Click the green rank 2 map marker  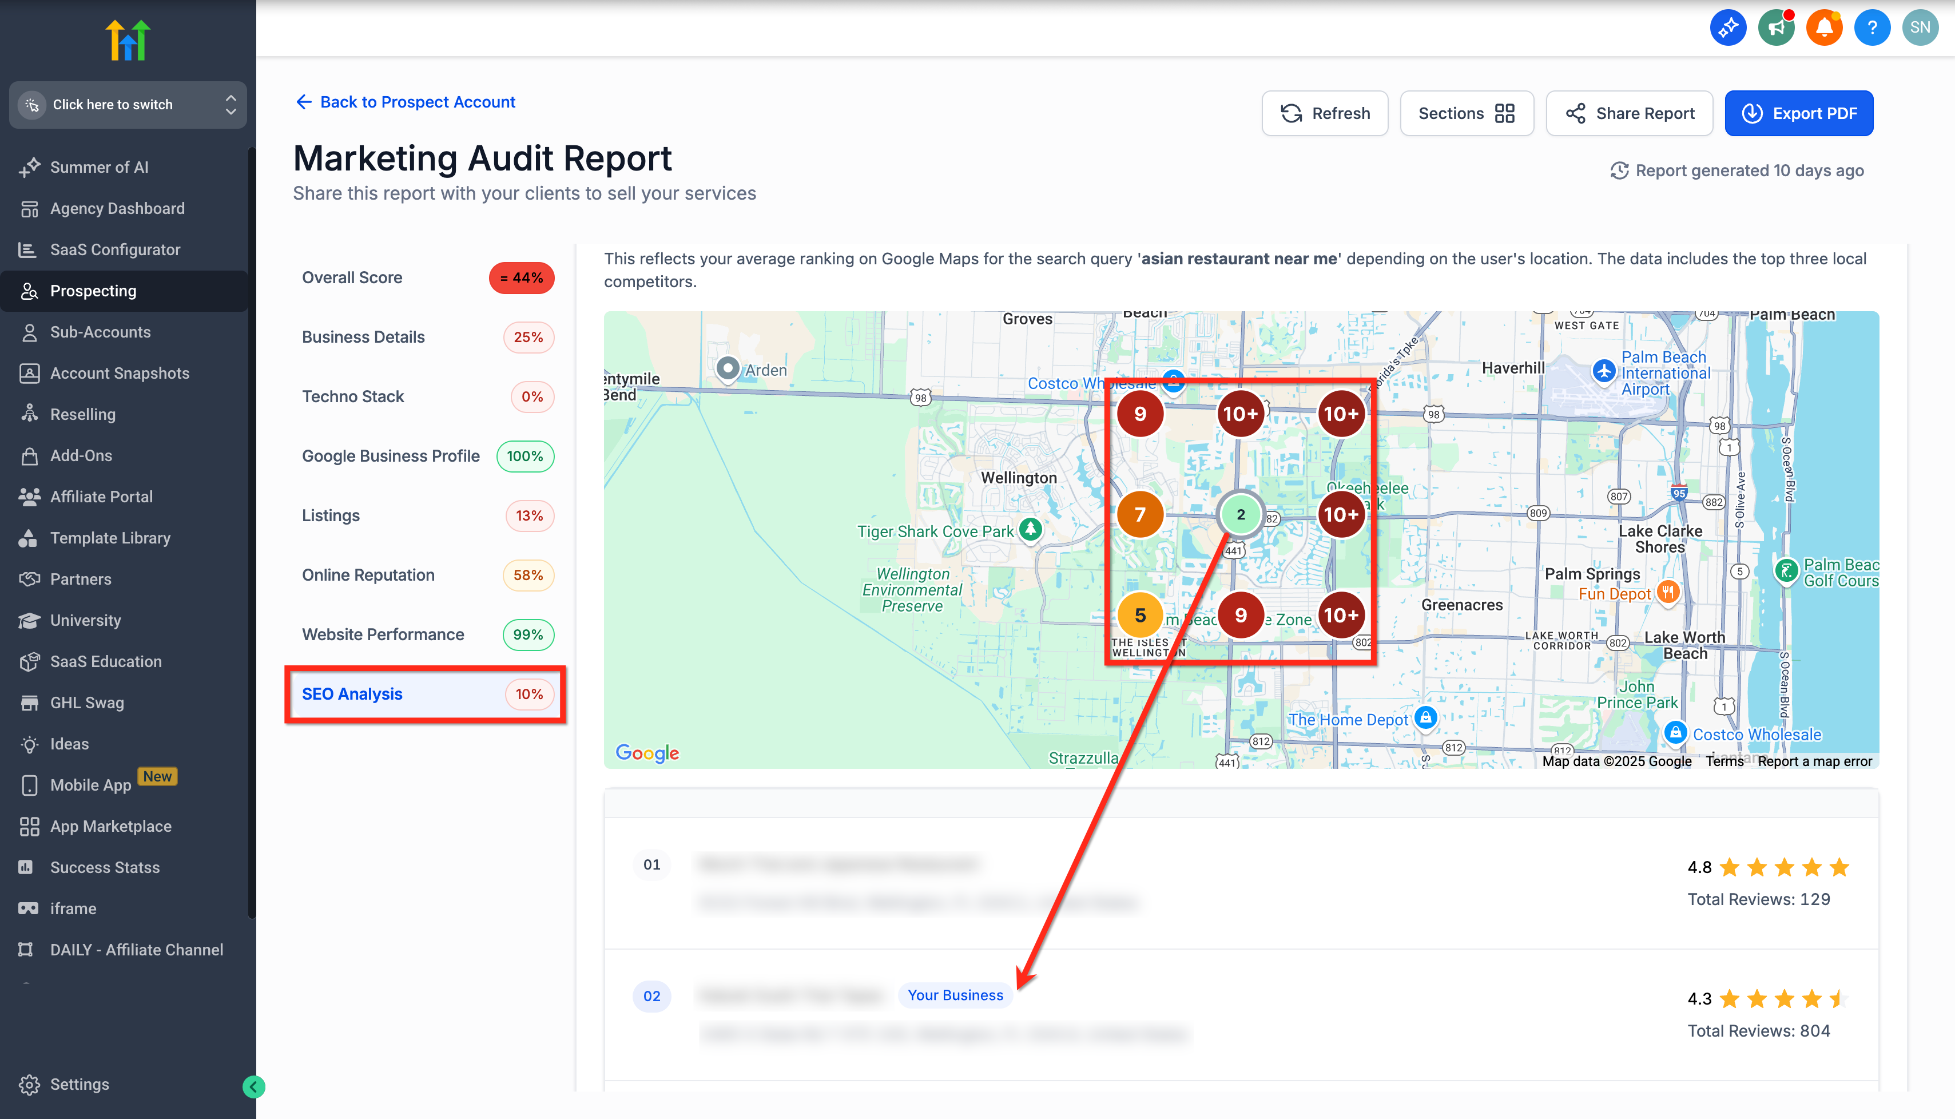[x=1240, y=514]
